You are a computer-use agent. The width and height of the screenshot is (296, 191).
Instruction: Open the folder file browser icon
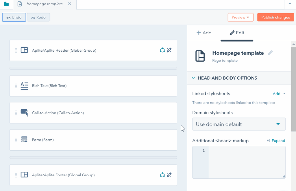6,4
